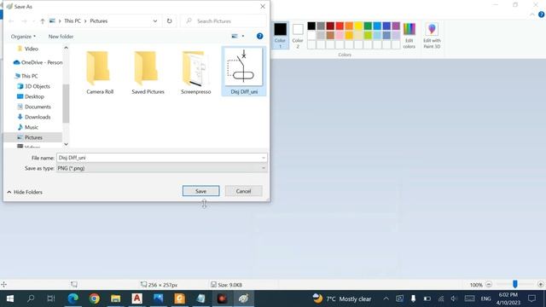The width and height of the screenshot is (546, 307).
Task: Select the Disj Diff_uni image thumbnail
Action: [244, 72]
